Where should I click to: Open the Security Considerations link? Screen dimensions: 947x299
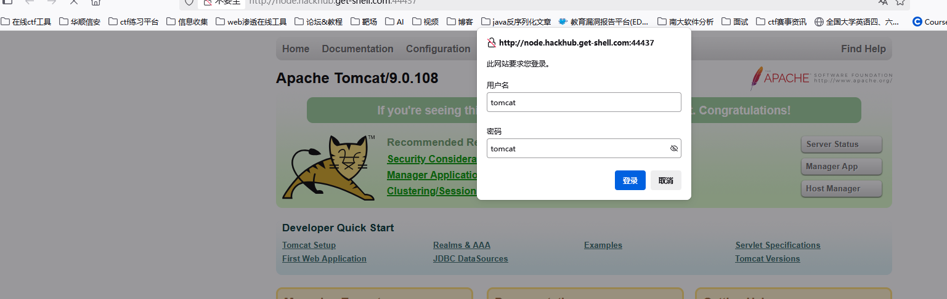(x=433, y=159)
